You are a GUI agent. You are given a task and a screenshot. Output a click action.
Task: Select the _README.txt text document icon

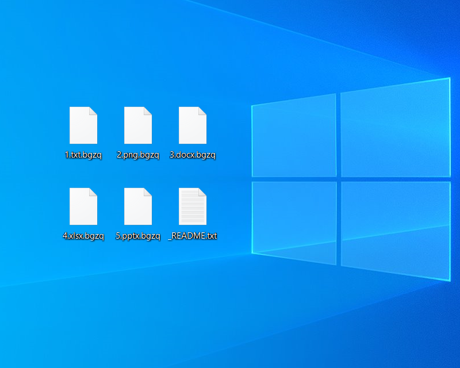point(192,206)
